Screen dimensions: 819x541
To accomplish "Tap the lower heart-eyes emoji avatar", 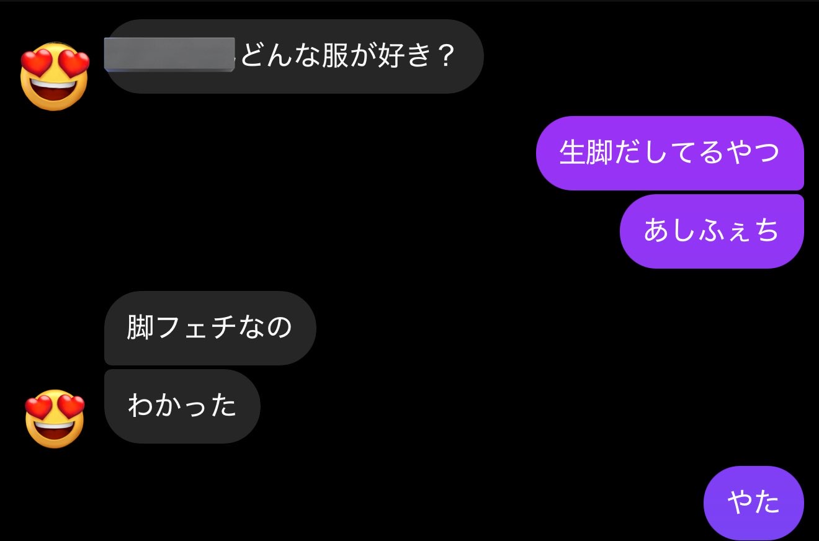I will tap(55, 418).
